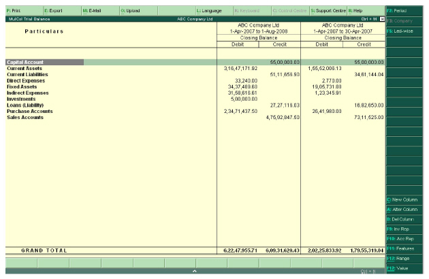Click the Current Liabilities credit 34,61,144.04
The width and height of the screenshot is (429, 279).
point(369,74)
